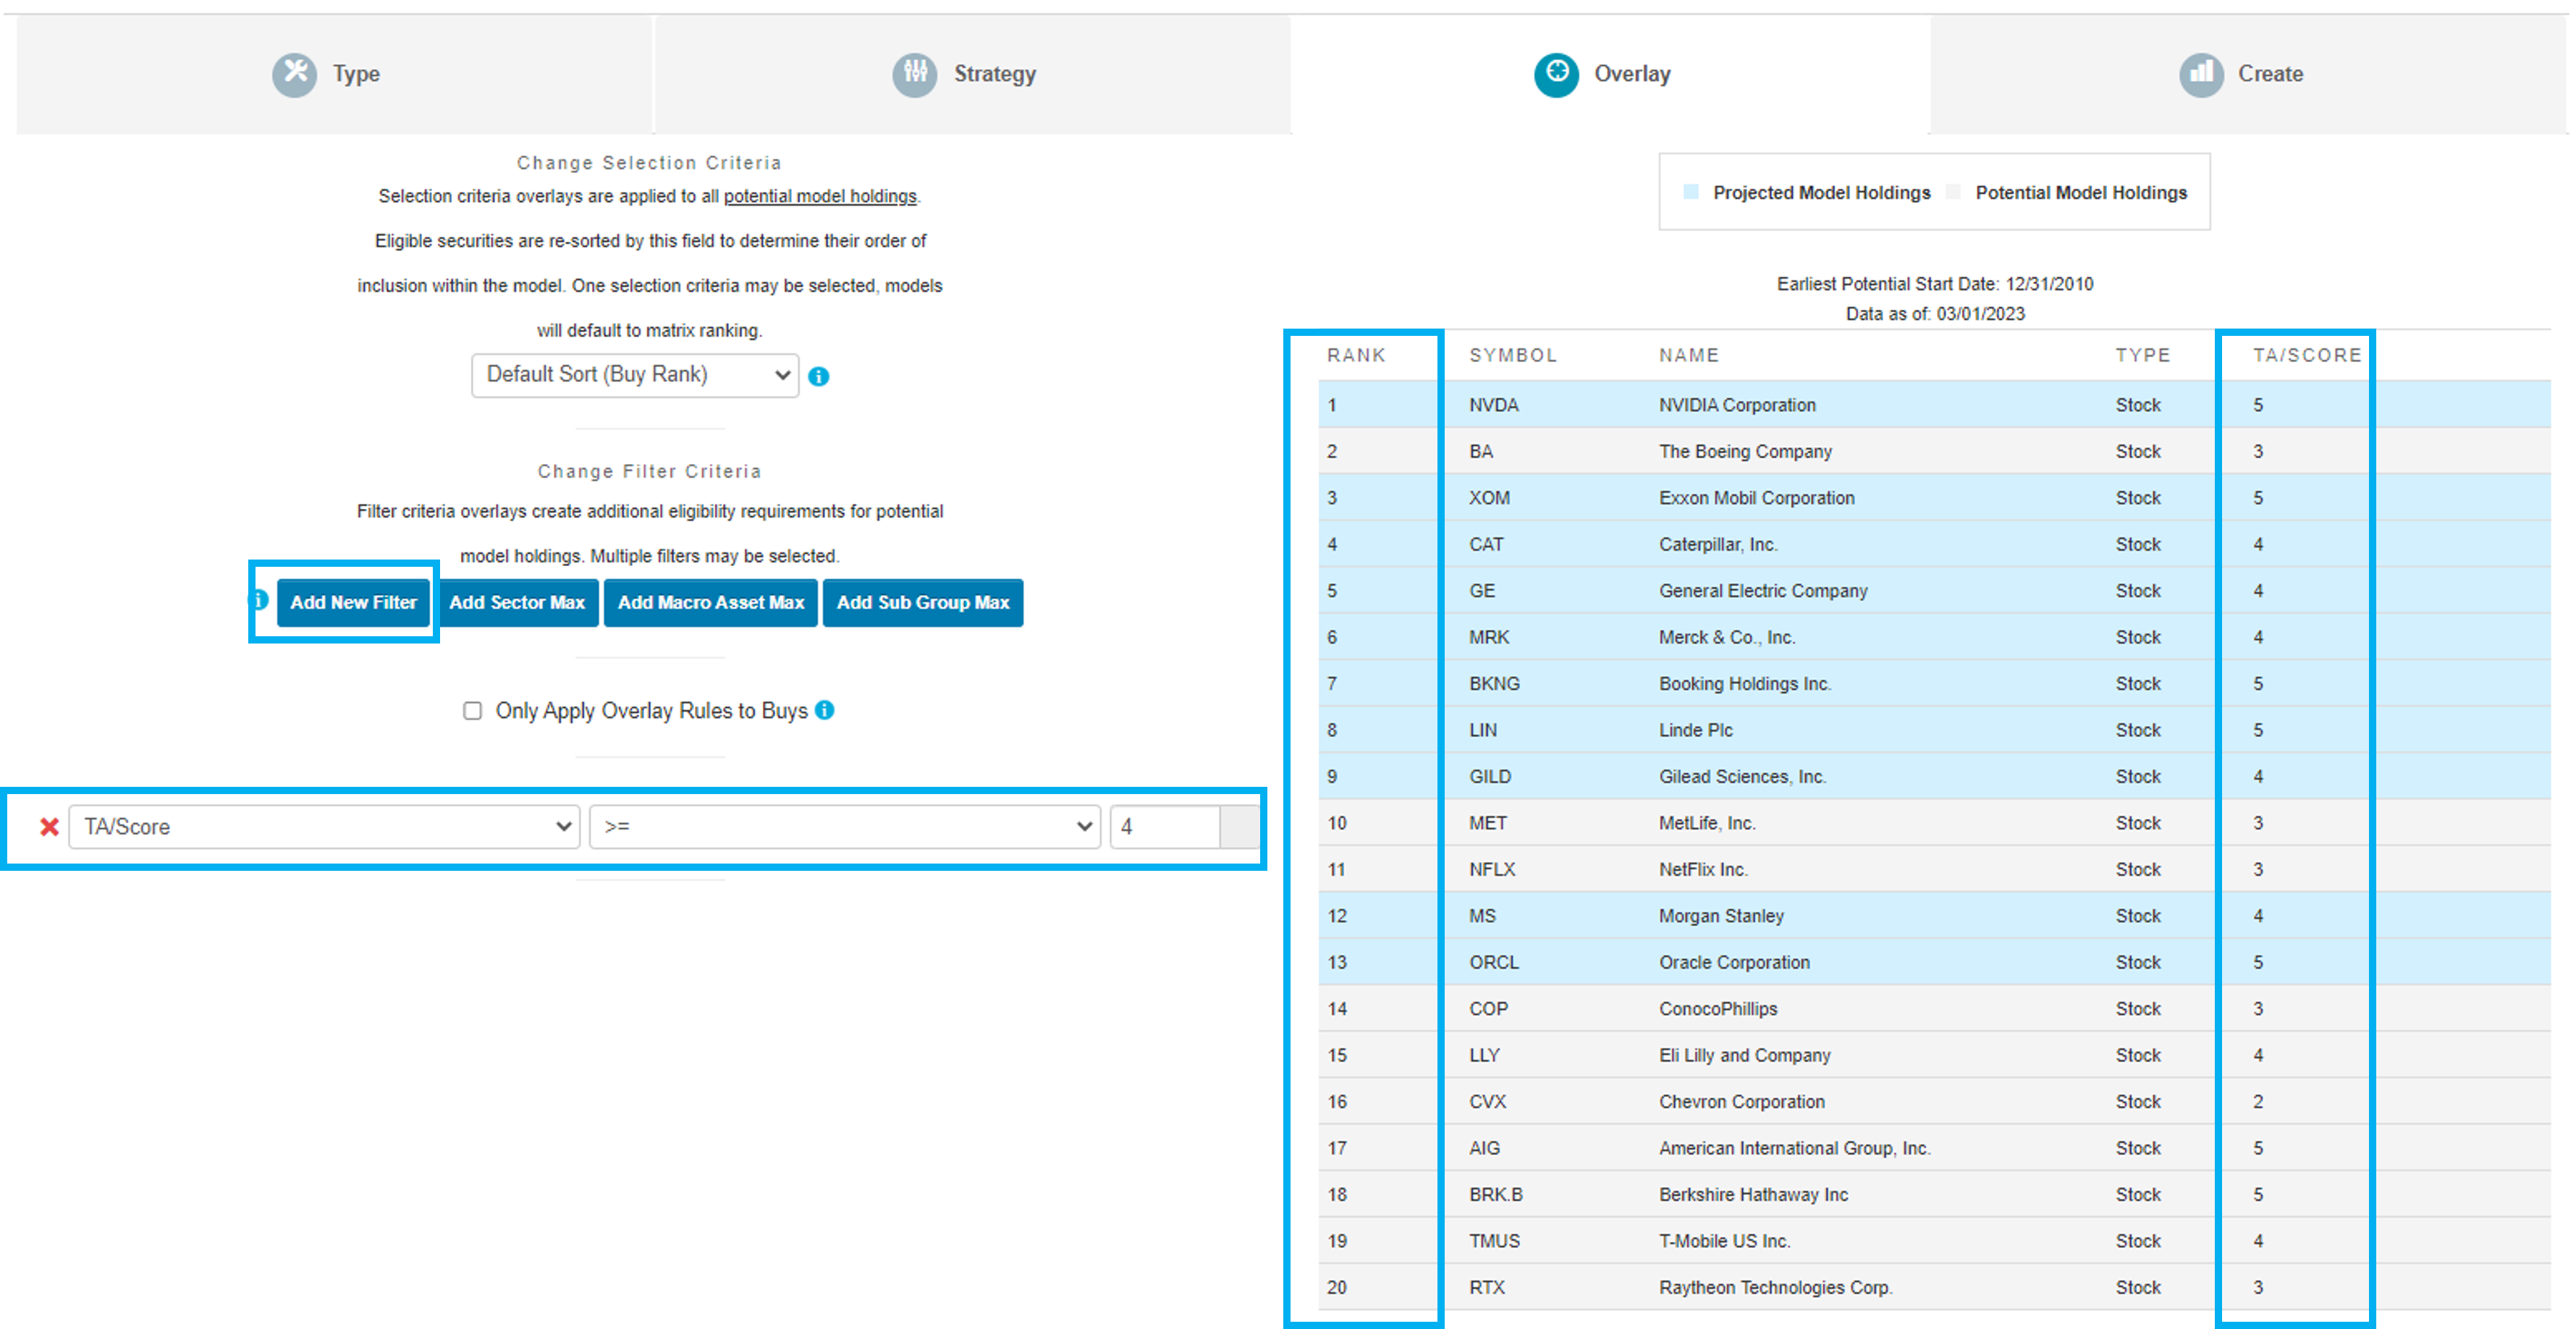
Task: Click the Add Sector Max button
Action: pyautogui.click(x=517, y=603)
